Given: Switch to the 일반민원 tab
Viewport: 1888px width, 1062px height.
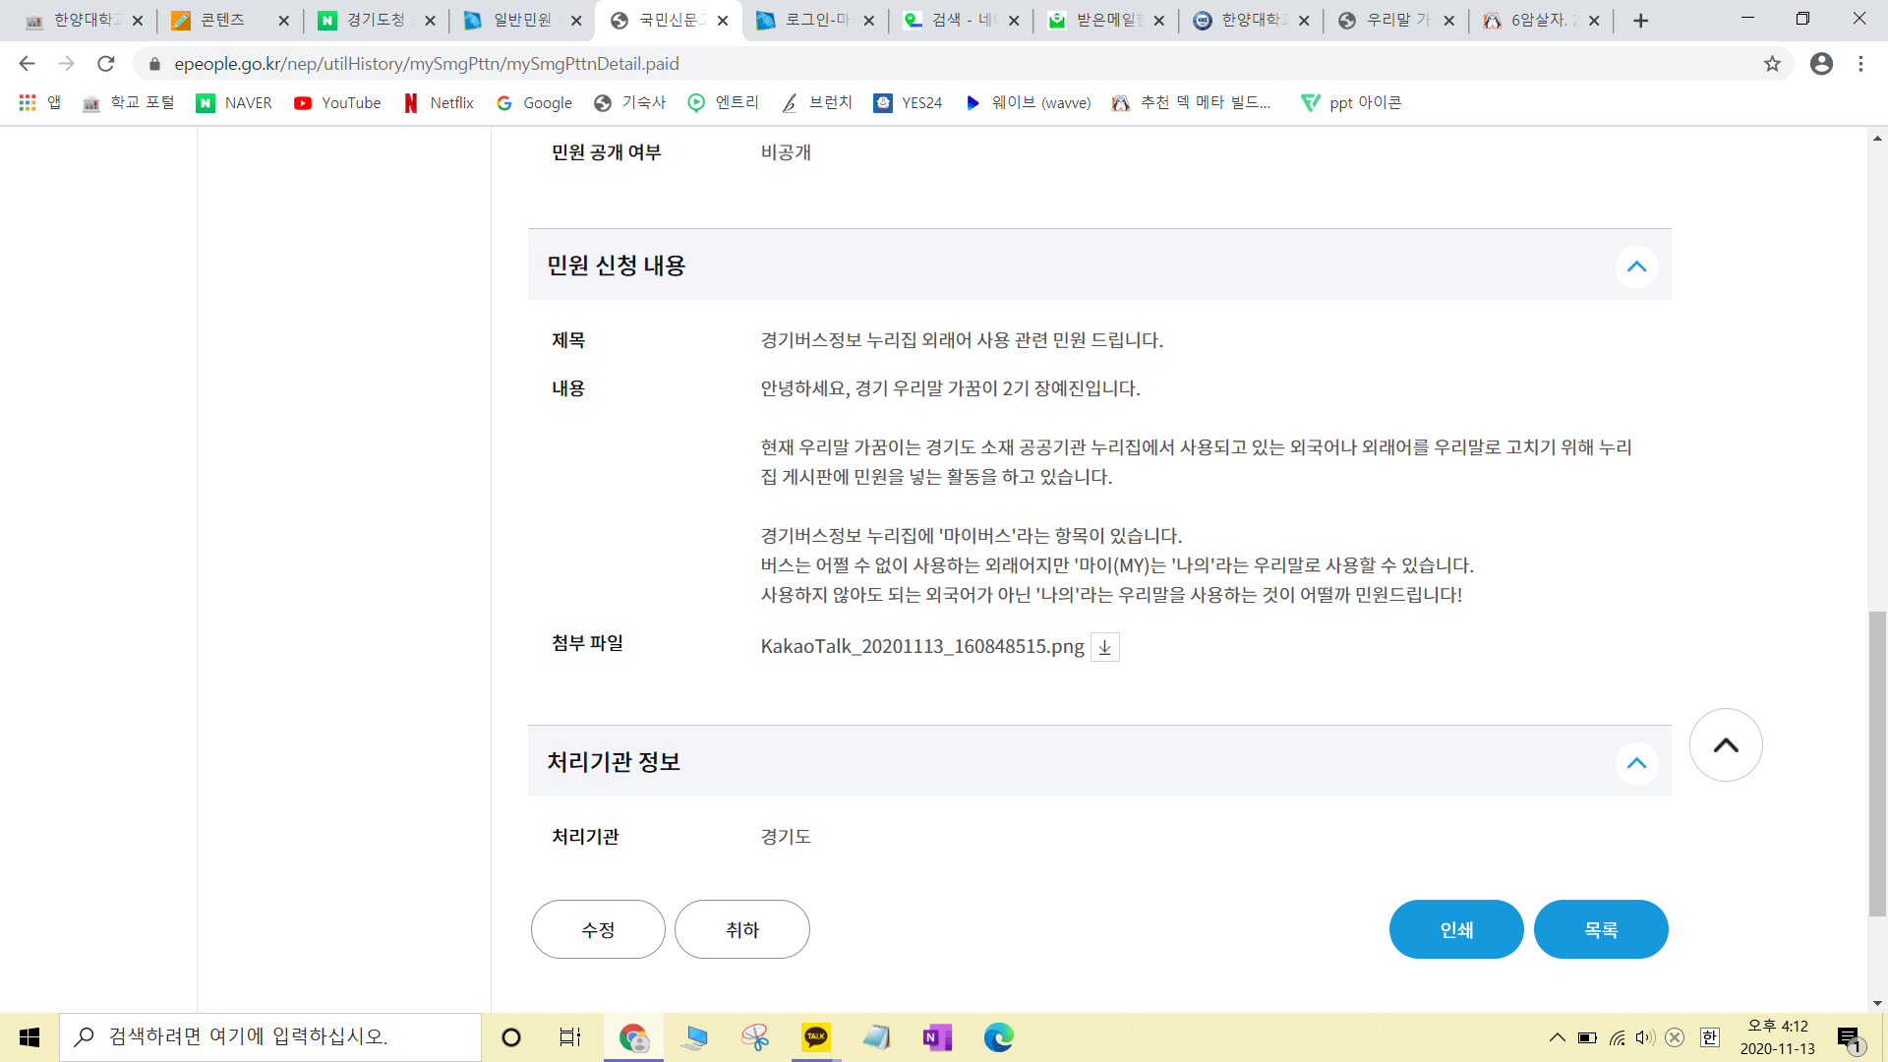Looking at the screenshot, I should click(520, 21).
